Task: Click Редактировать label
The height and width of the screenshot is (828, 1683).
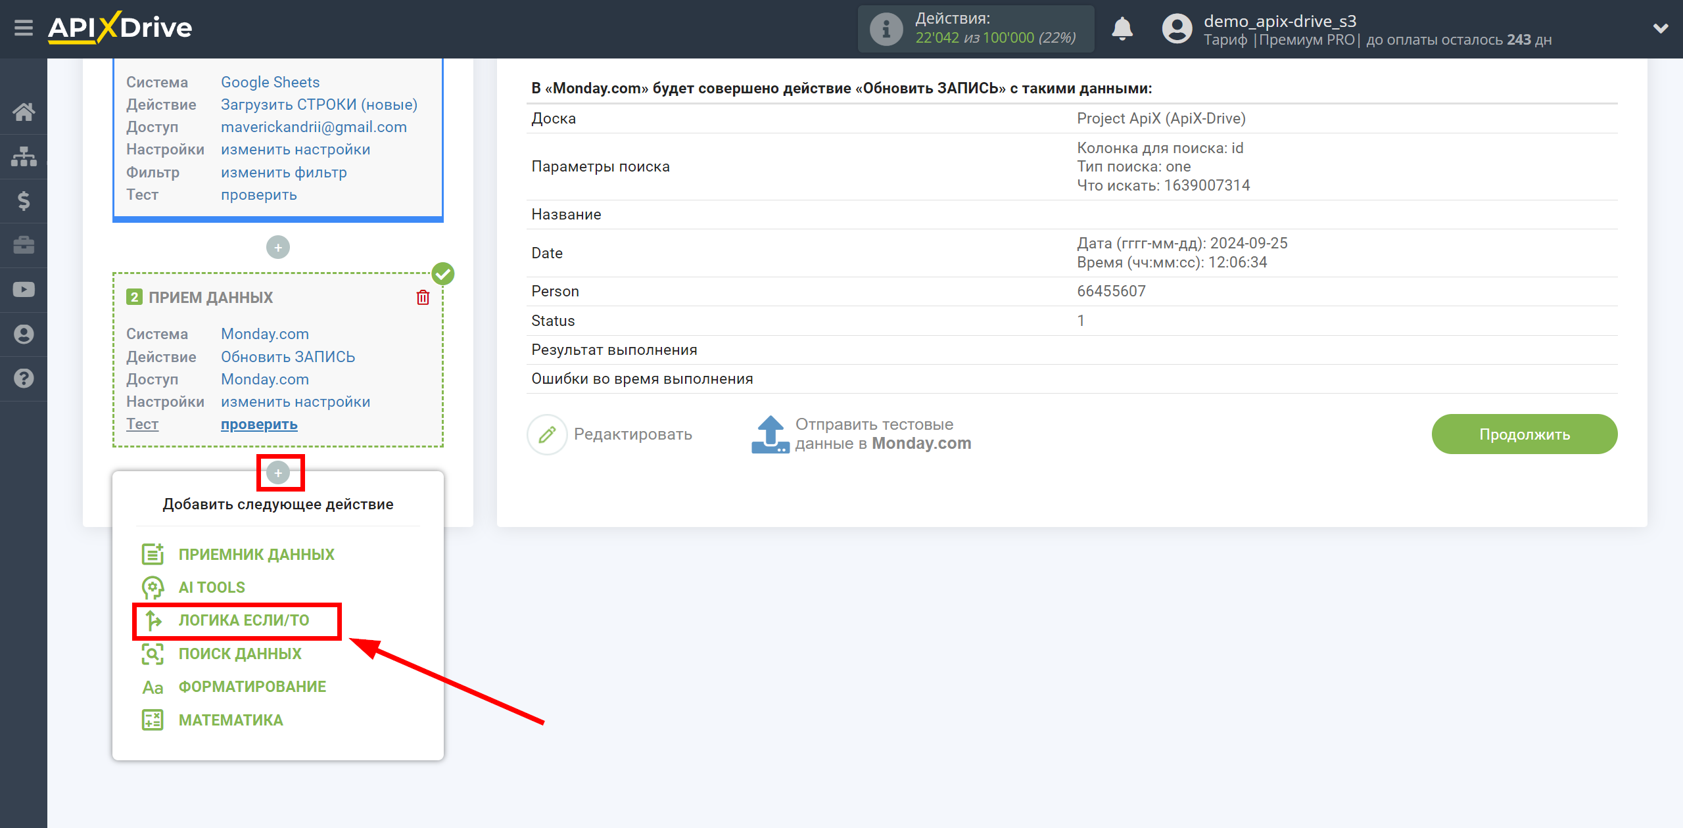Action: coord(632,434)
